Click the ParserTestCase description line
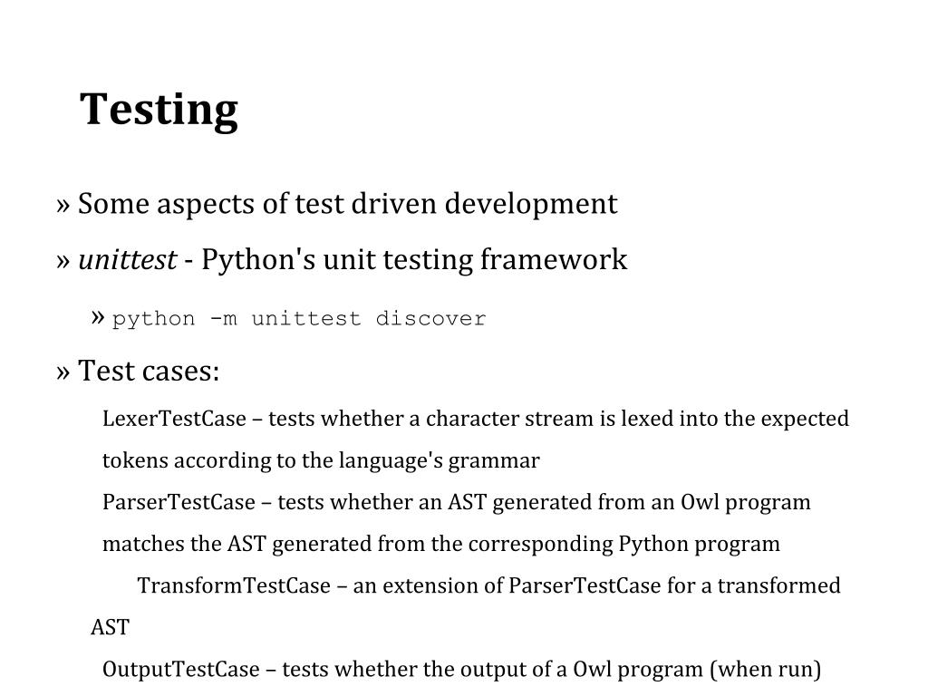 pyautogui.click(x=457, y=502)
